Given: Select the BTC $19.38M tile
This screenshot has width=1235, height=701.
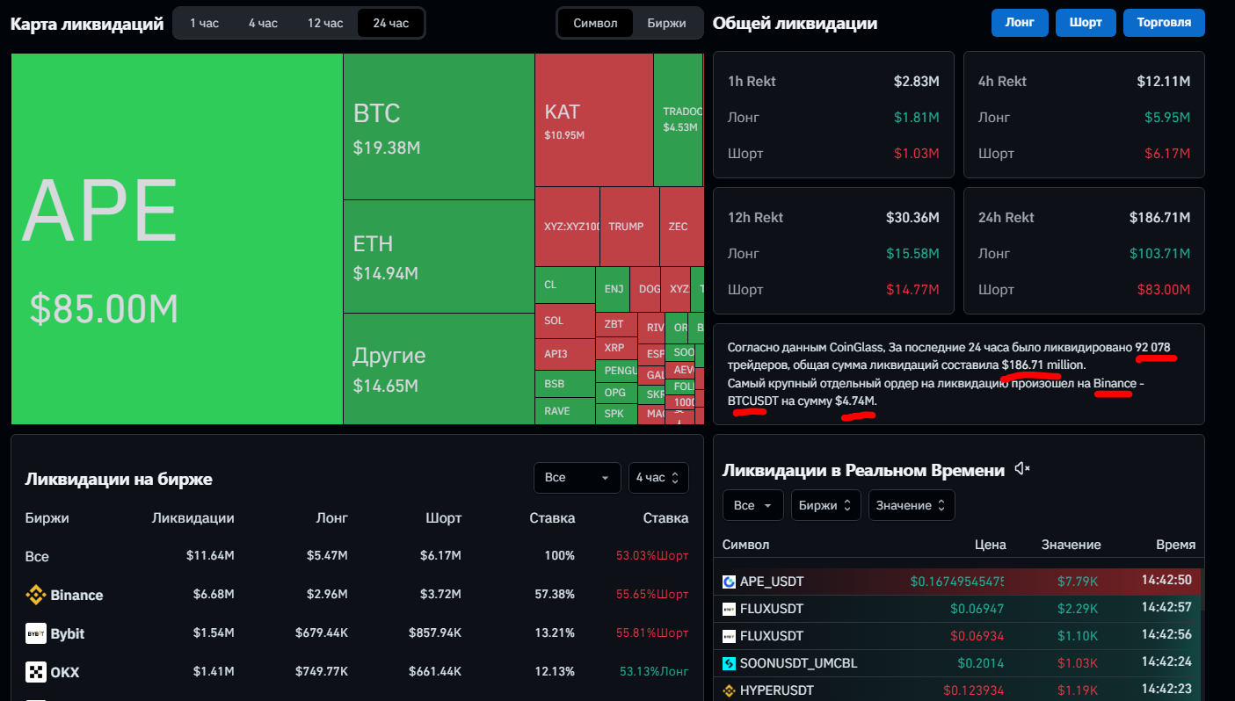Looking at the screenshot, I should click(439, 126).
